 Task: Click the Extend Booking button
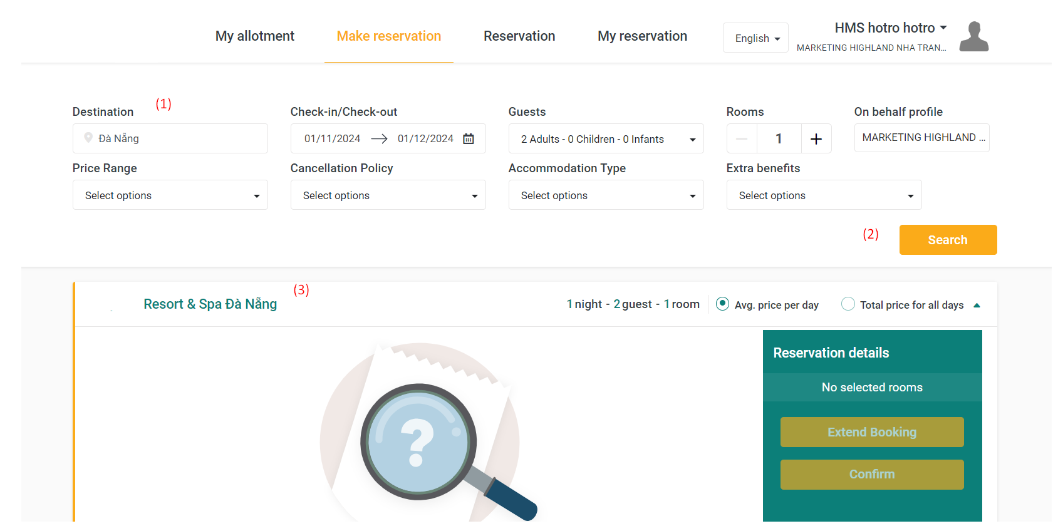click(x=871, y=432)
